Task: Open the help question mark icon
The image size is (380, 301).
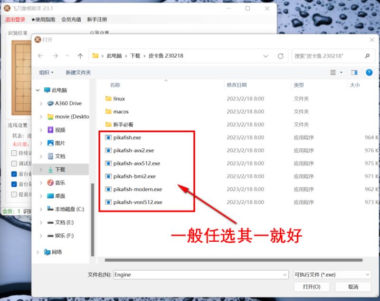Action: (369, 73)
